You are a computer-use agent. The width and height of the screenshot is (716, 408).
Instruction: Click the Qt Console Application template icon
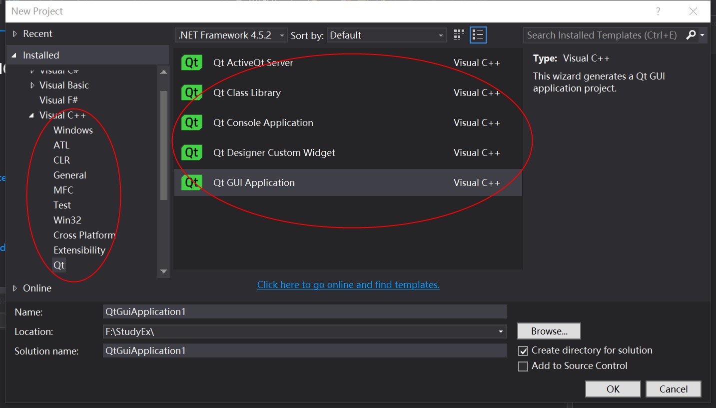[x=192, y=122]
